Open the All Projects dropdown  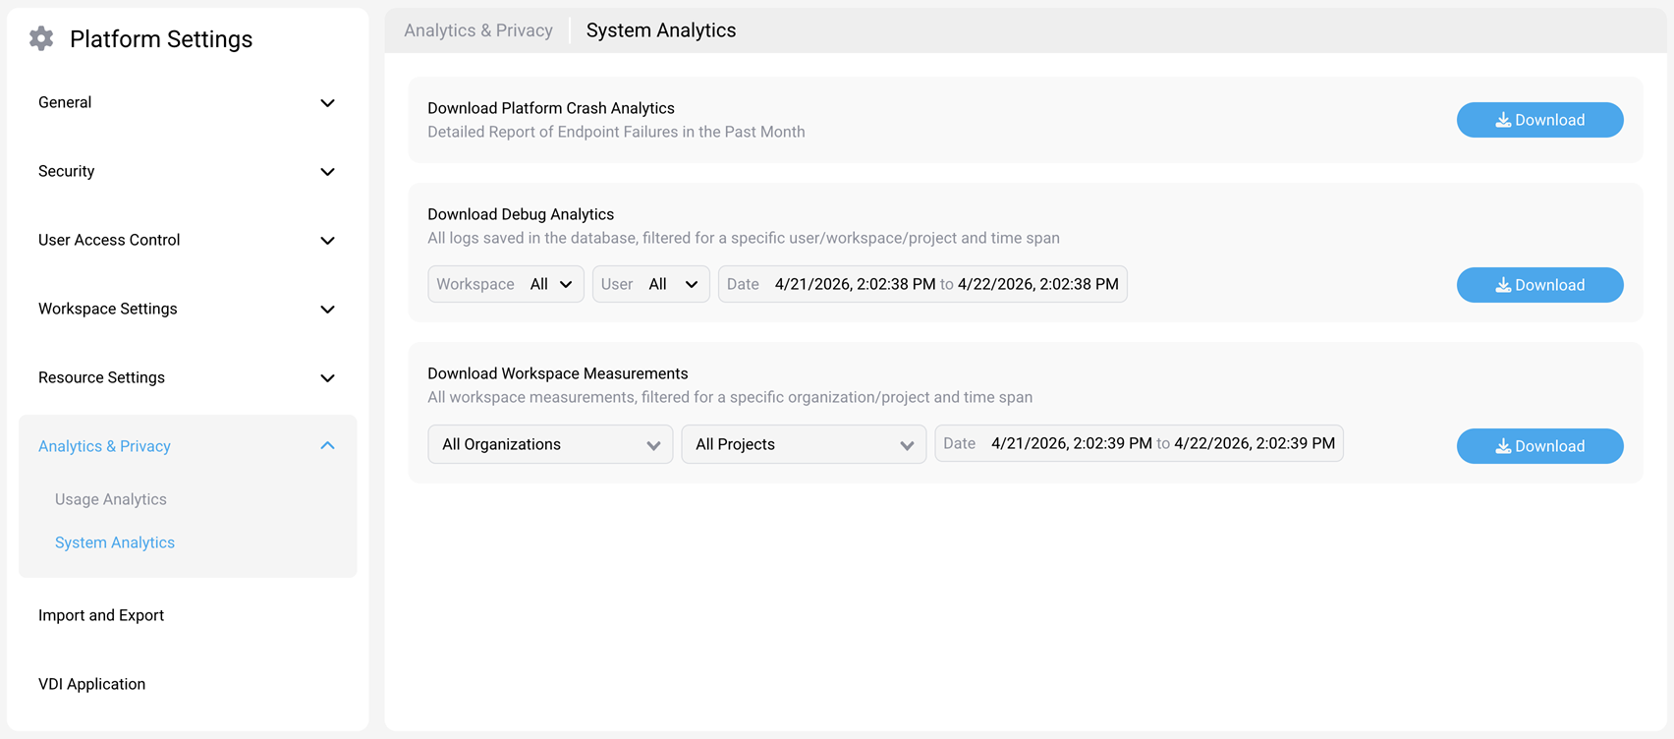[x=804, y=444]
